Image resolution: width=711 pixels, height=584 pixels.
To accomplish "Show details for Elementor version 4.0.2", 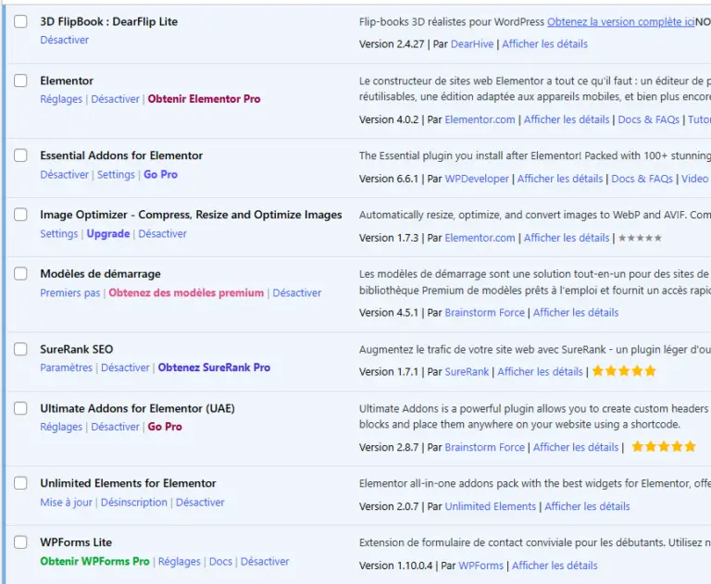I will pyautogui.click(x=567, y=119).
